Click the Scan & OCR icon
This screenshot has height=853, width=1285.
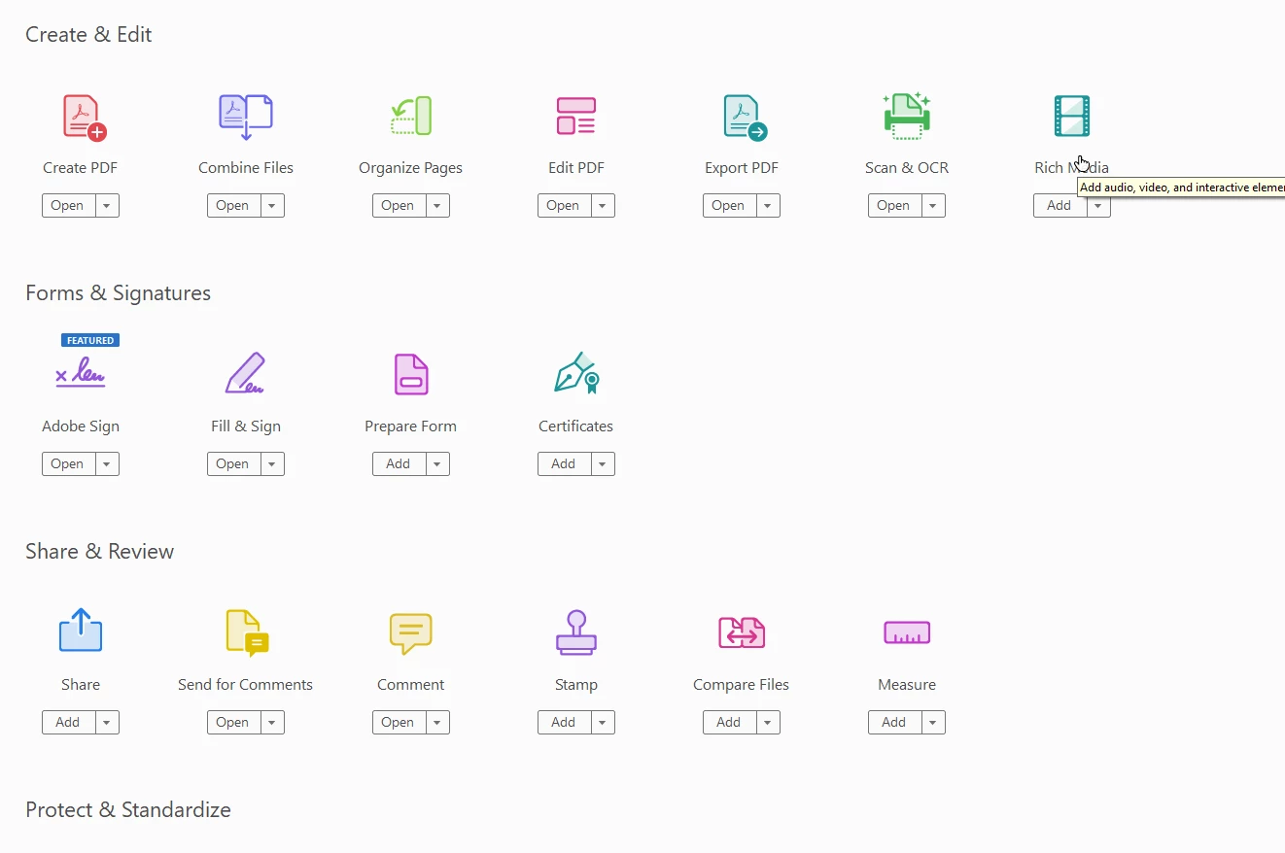click(x=907, y=116)
